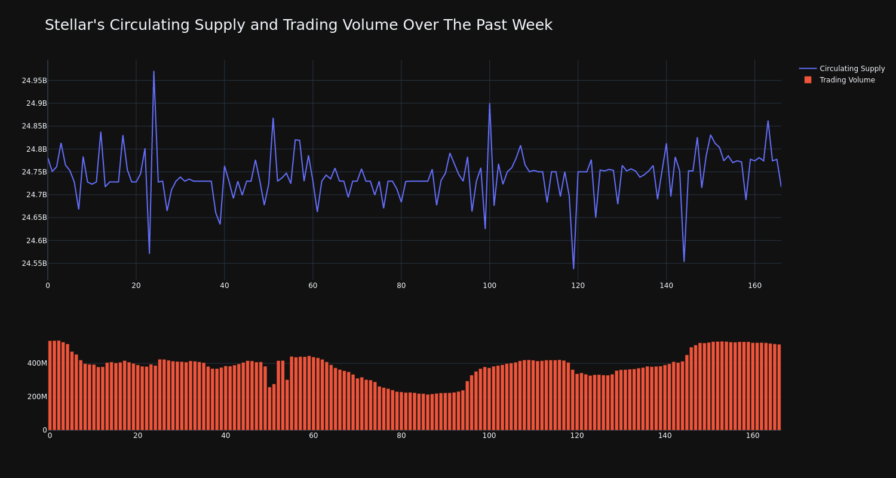Click x-axis tick 100 on supply chart
Screen dimensions: 896x478
tap(490, 286)
